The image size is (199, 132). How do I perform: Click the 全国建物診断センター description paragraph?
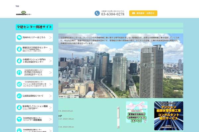(x=120, y=40)
